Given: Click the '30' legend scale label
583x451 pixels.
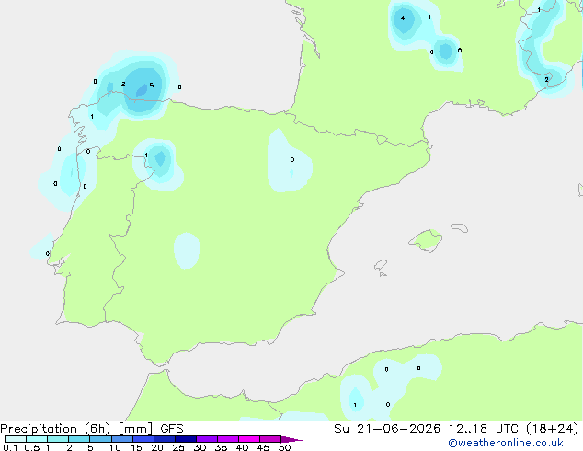Looking at the screenshot, I should (200, 447).
